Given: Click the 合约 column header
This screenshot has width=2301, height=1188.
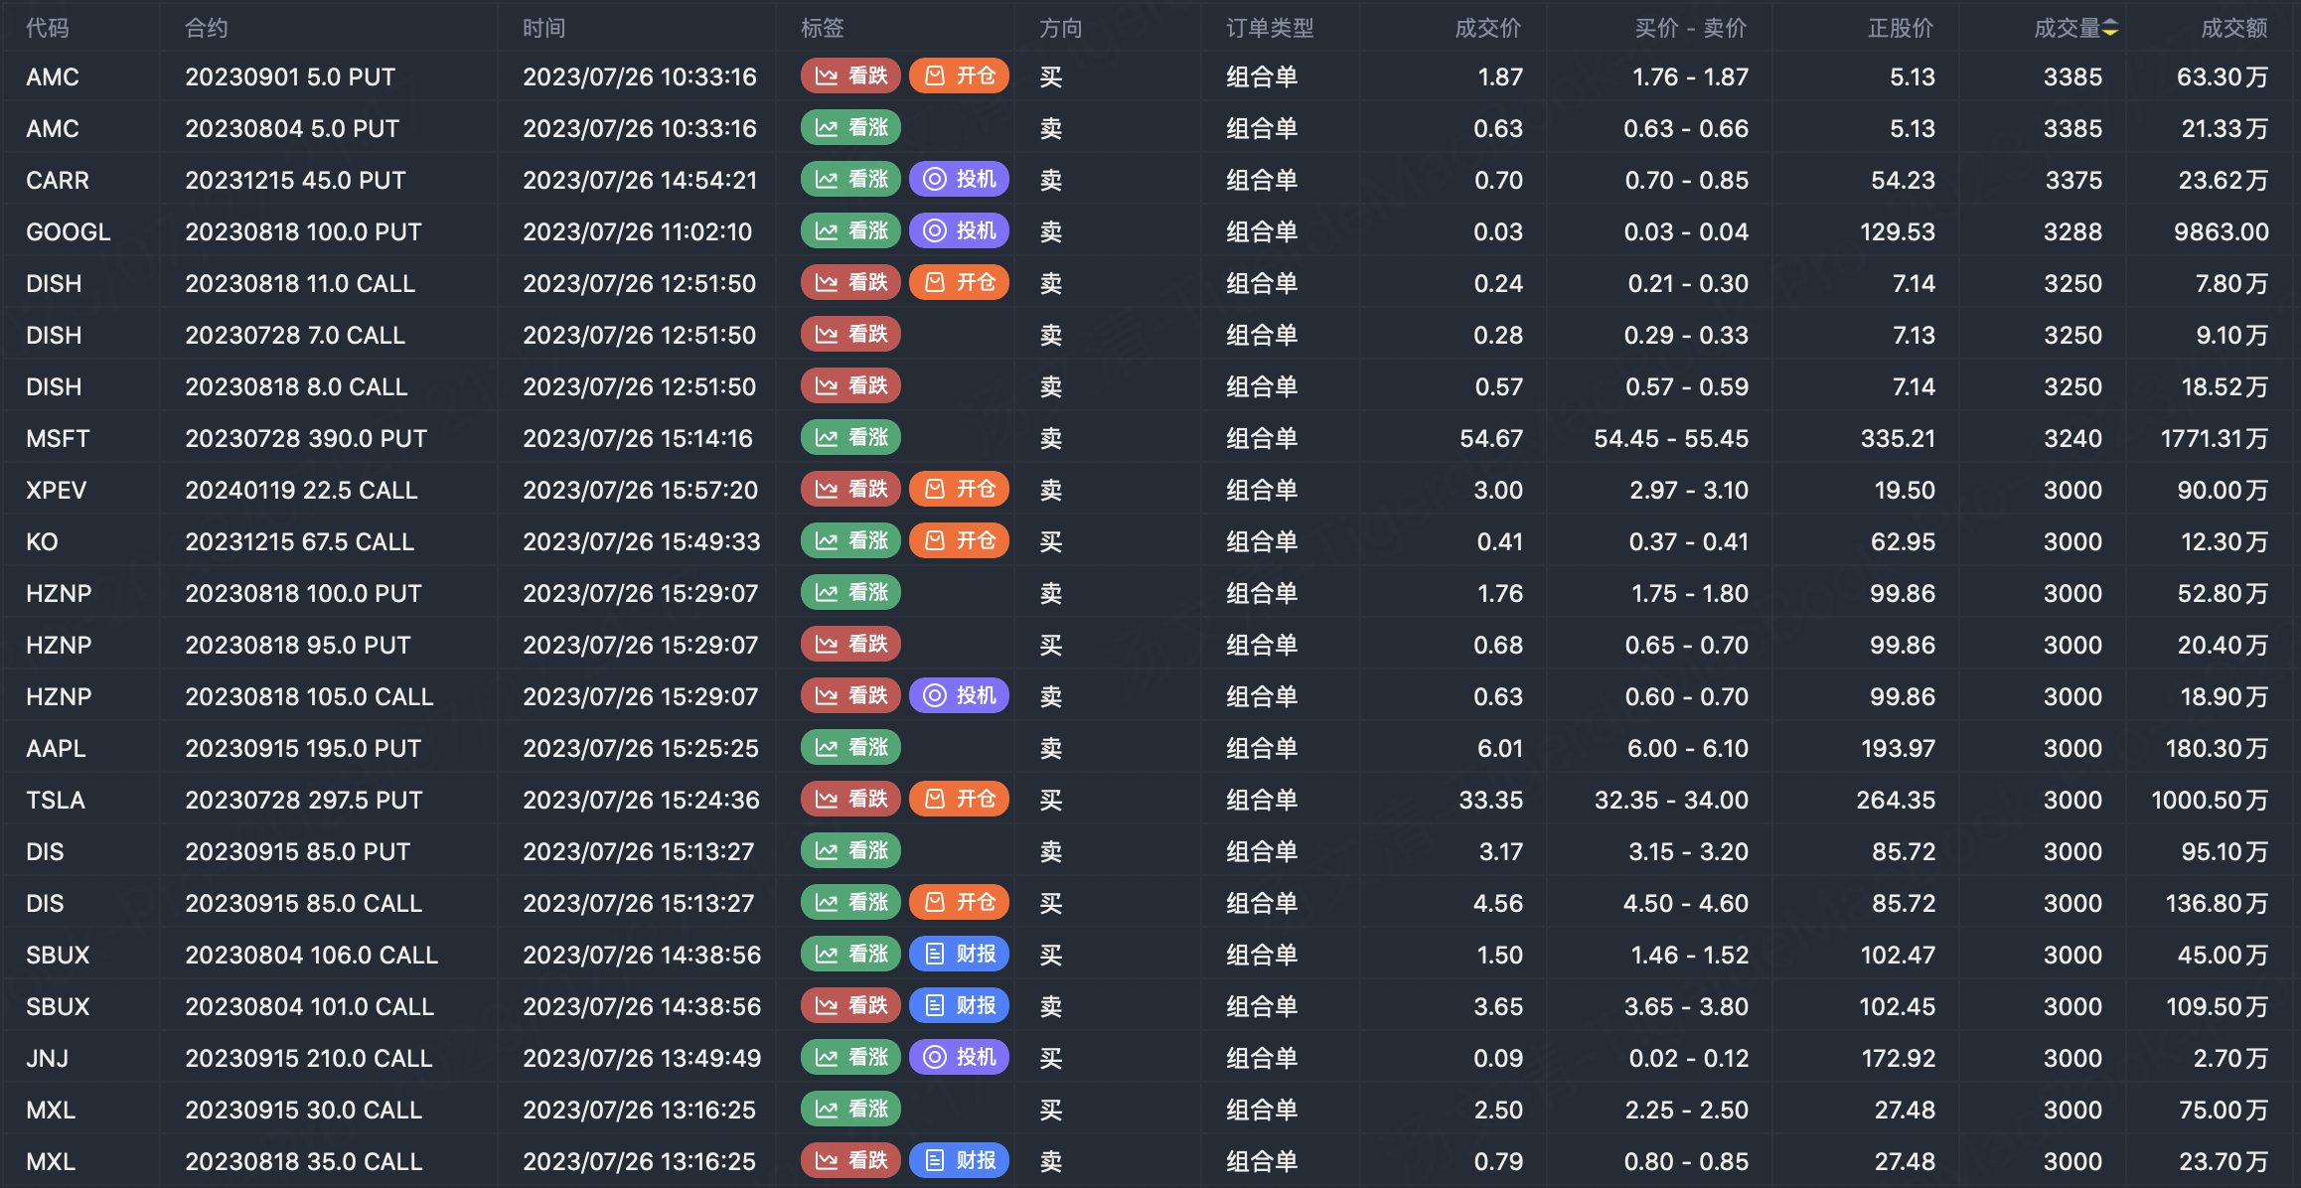Looking at the screenshot, I should [x=207, y=29].
